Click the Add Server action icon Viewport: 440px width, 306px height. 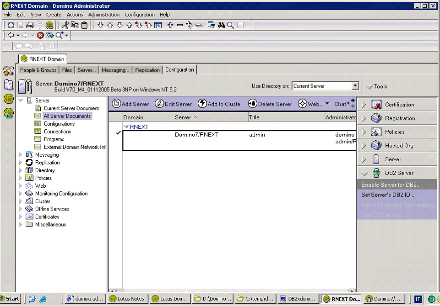pos(116,104)
